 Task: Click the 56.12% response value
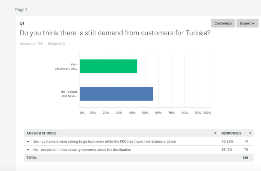pos(227,150)
